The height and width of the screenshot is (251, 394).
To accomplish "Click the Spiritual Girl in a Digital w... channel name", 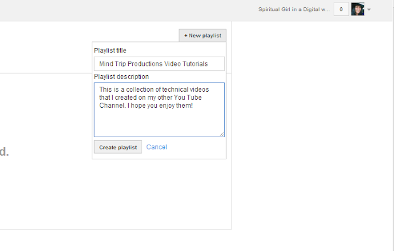I will (x=294, y=9).
